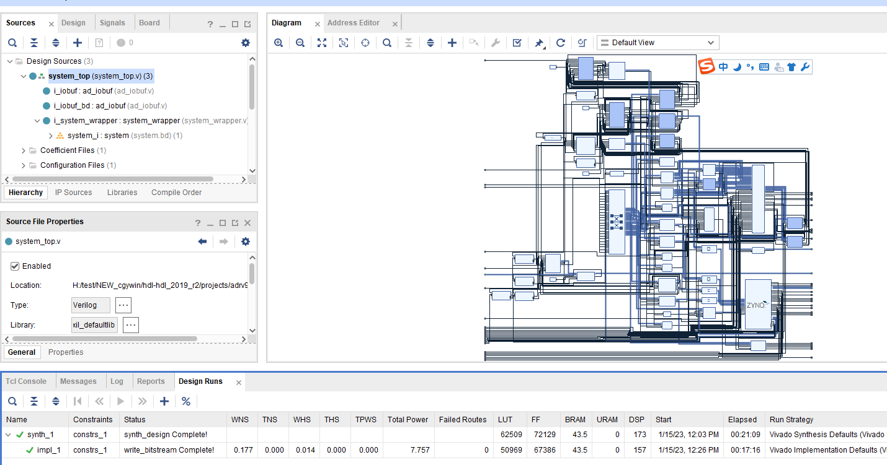Zoom out of the block diagram

300,43
